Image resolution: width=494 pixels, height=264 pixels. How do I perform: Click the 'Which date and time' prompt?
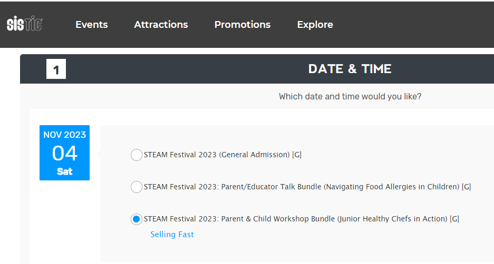point(350,97)
